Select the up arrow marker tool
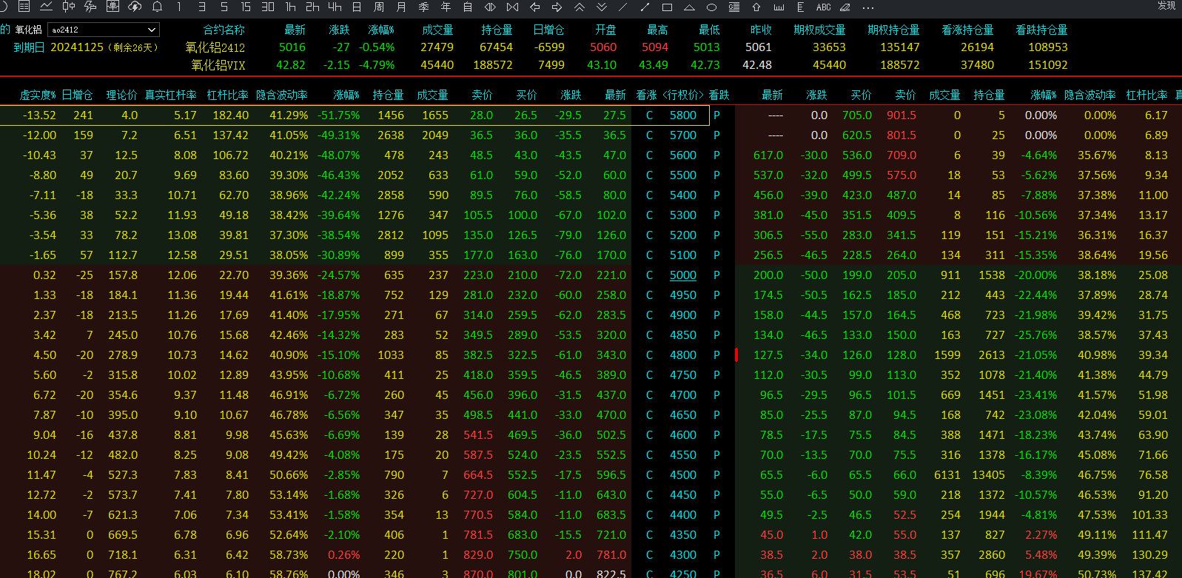The image size is (1182, 578). tap(756, 7)
